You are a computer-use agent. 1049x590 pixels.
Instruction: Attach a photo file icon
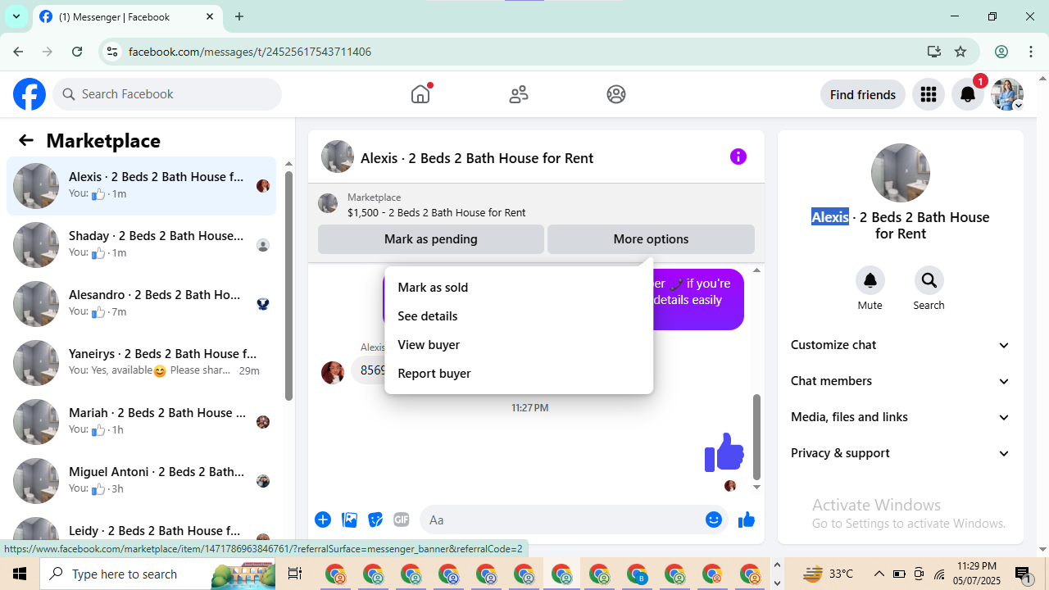click(x=349, y=520)
